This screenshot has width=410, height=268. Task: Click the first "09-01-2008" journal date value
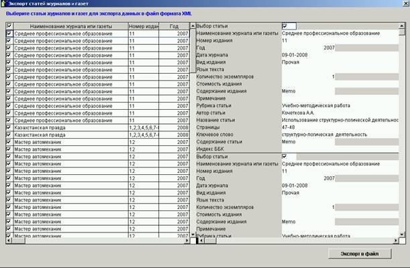[x=295, y=55]
